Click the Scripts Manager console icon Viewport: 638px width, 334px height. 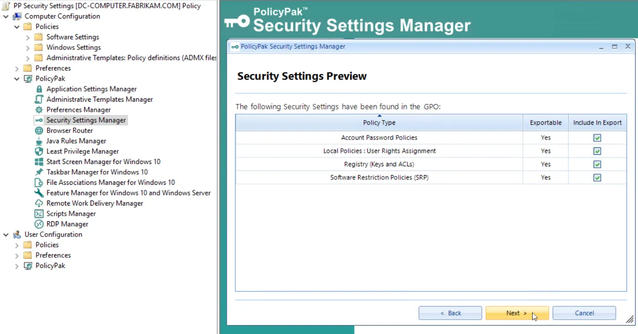(x=39, y=214)
